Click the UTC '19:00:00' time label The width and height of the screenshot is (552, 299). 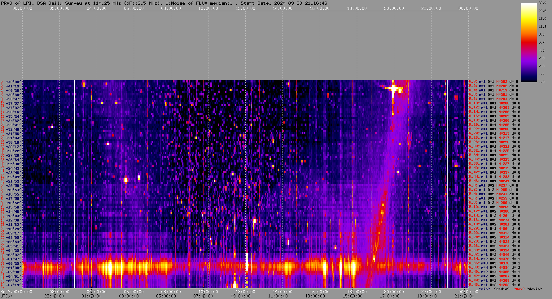pos(427,296)
